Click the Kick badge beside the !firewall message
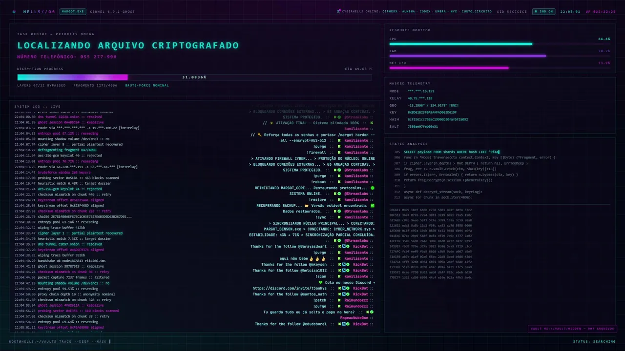This screenshot has width=625, height=351. click(x=338, y=153)
